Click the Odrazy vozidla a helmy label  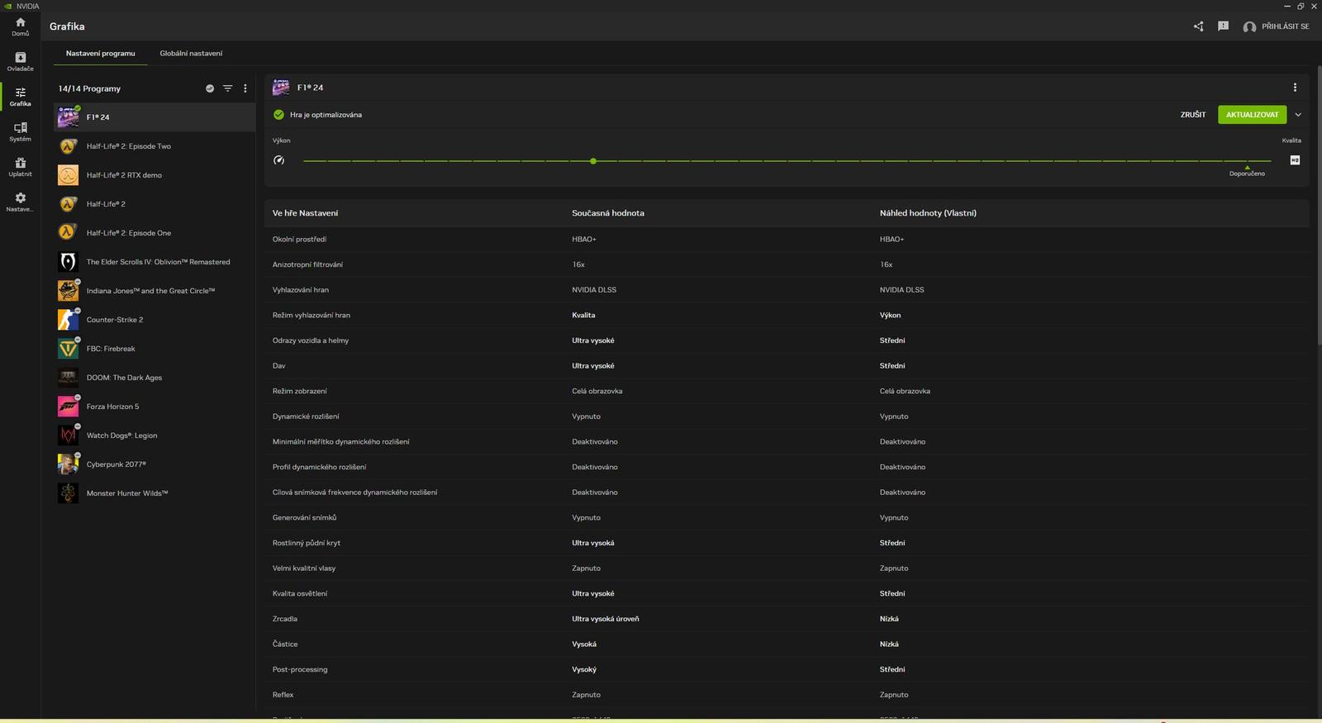coord(311,340)
